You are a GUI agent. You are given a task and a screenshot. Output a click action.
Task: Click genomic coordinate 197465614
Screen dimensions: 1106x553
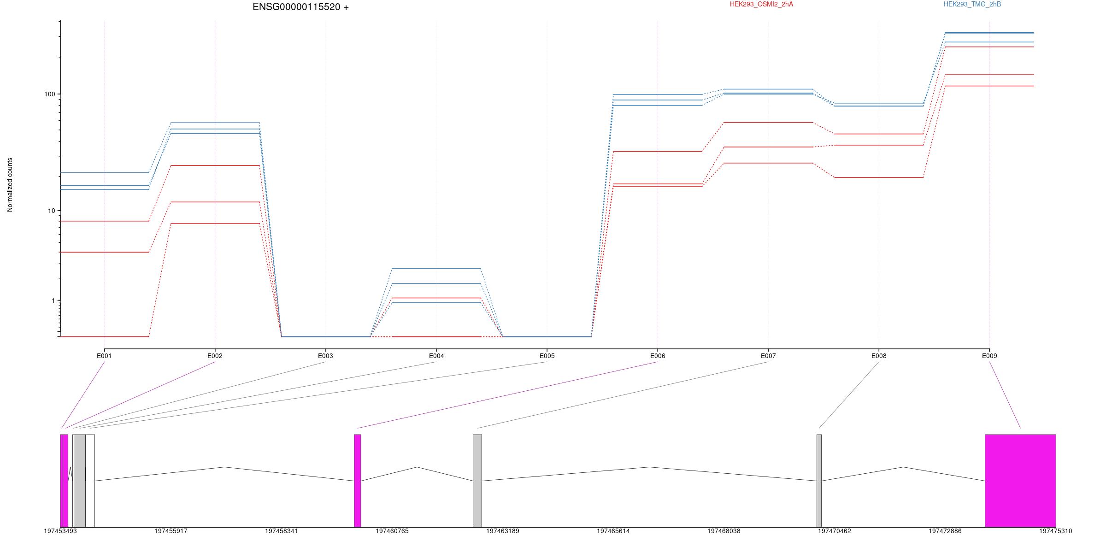click(x=613, y=531)
